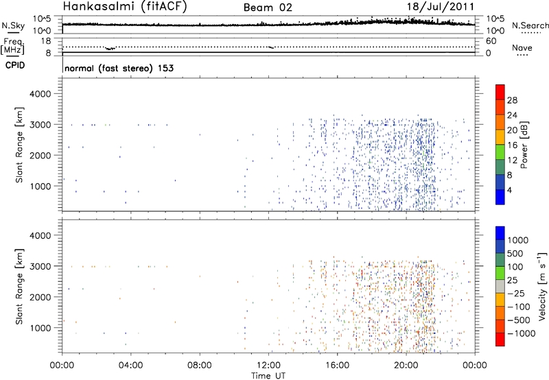Select the 20 label on Power bar

[512, 130]
